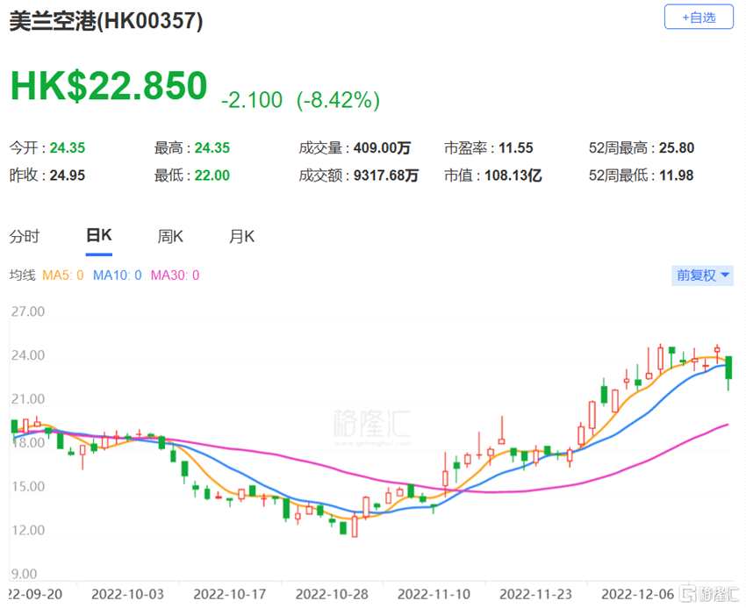Click the 成交额 value 9317.68万

[386, 175]
